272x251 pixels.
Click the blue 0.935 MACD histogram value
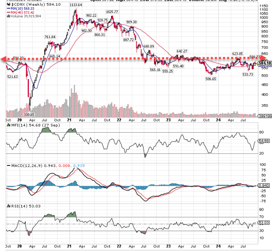(79, 166)
